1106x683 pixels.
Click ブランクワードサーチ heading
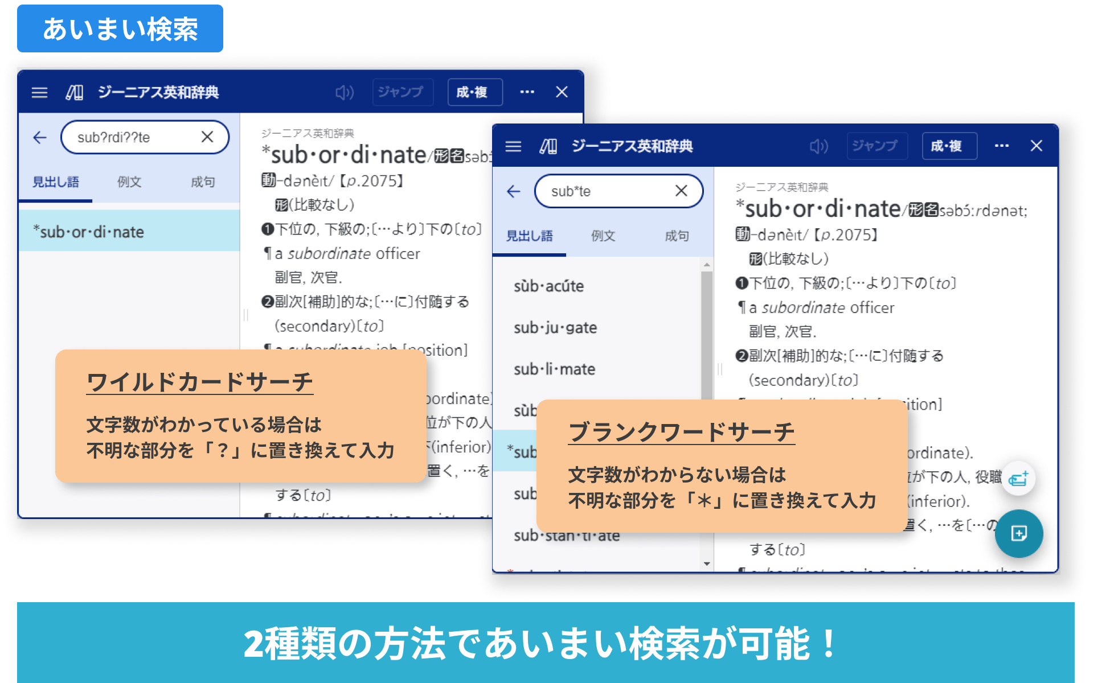681,432
